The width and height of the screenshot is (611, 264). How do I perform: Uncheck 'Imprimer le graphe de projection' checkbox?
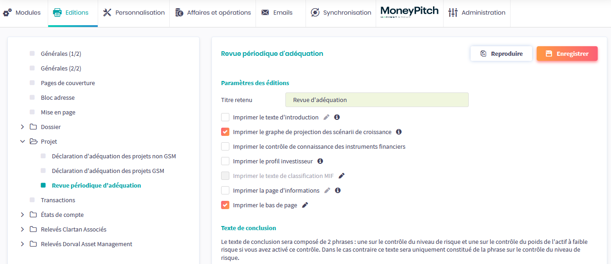(x=225, y=132)
